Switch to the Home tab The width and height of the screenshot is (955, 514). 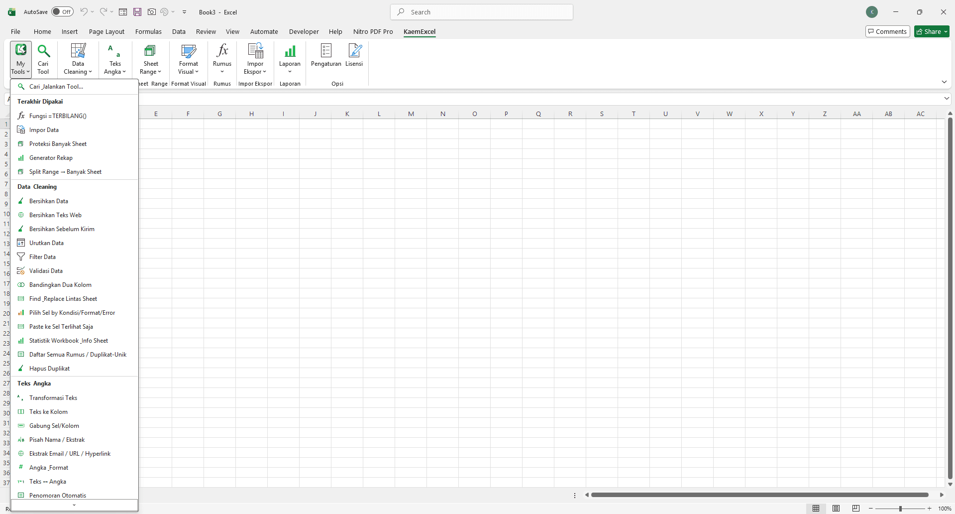coord(42,31)
